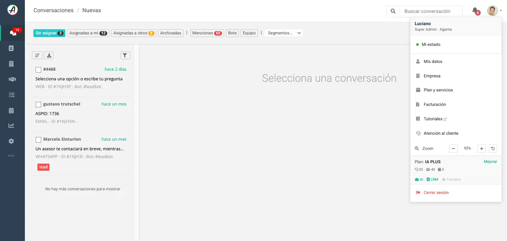Open contacts icon in sidebar
Screen dimensions: 507x241
pyautogui.click(x=11, y=48)
